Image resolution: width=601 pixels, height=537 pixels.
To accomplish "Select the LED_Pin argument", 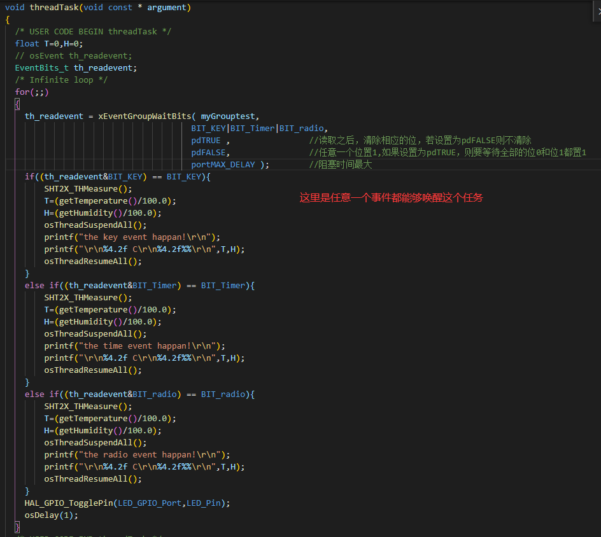I will pyautogui.click(x=204, y=503).
